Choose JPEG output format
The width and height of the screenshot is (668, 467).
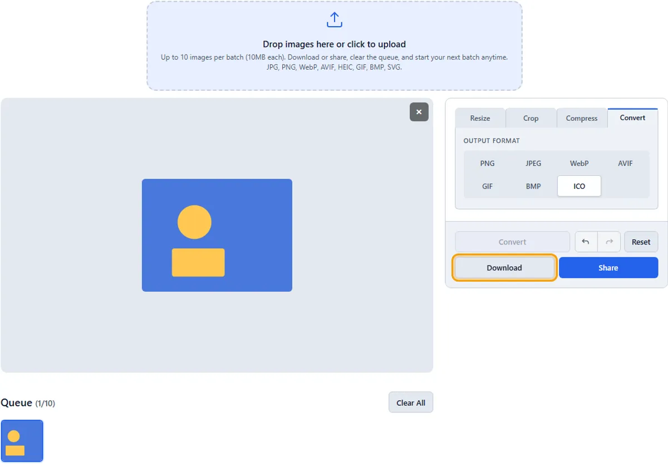(533, 164)
